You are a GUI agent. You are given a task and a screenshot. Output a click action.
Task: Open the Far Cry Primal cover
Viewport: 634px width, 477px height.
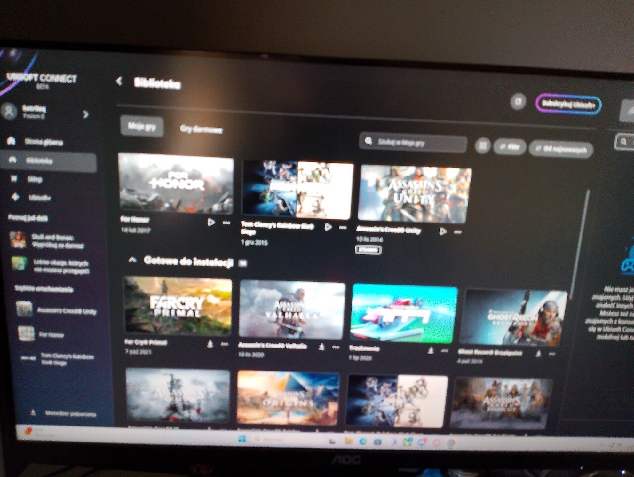coord(177,306)
